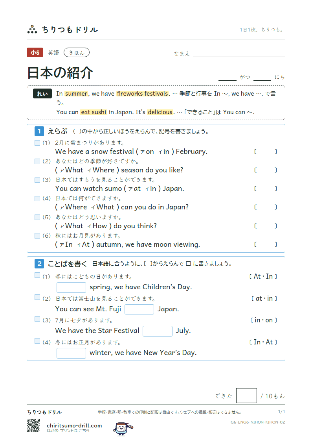The height and width of the screenshot is (442, 312).
Task: Open the chiritsumo-drill.com link
Action: pos(74,425)
